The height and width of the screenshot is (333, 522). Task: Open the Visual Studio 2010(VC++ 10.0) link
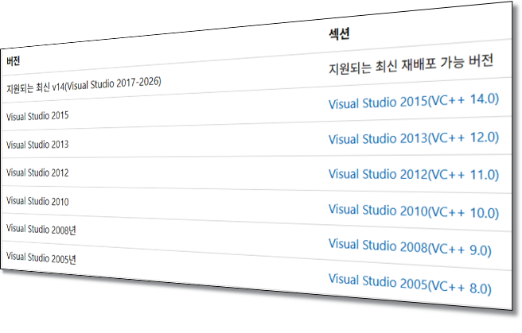(x=414, y=211)
